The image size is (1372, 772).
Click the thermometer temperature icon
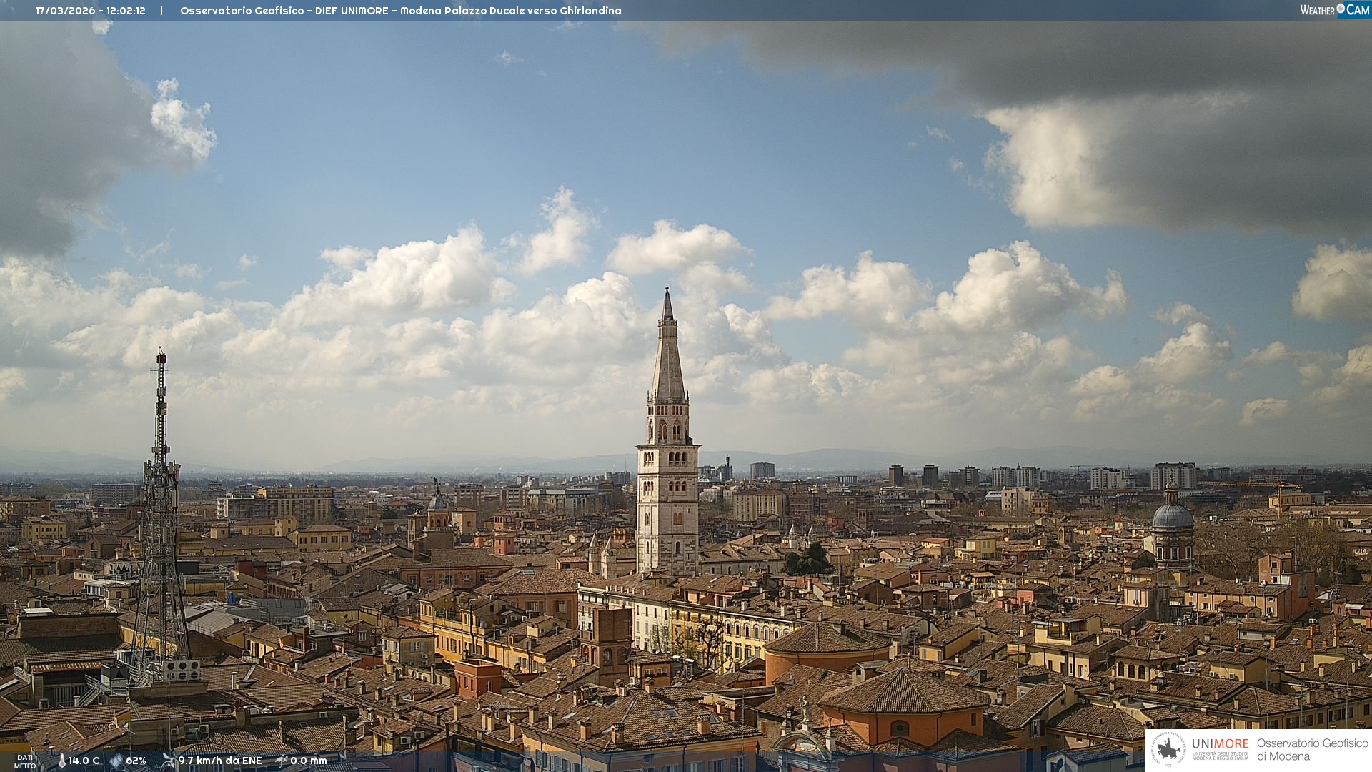click(61, 761)
